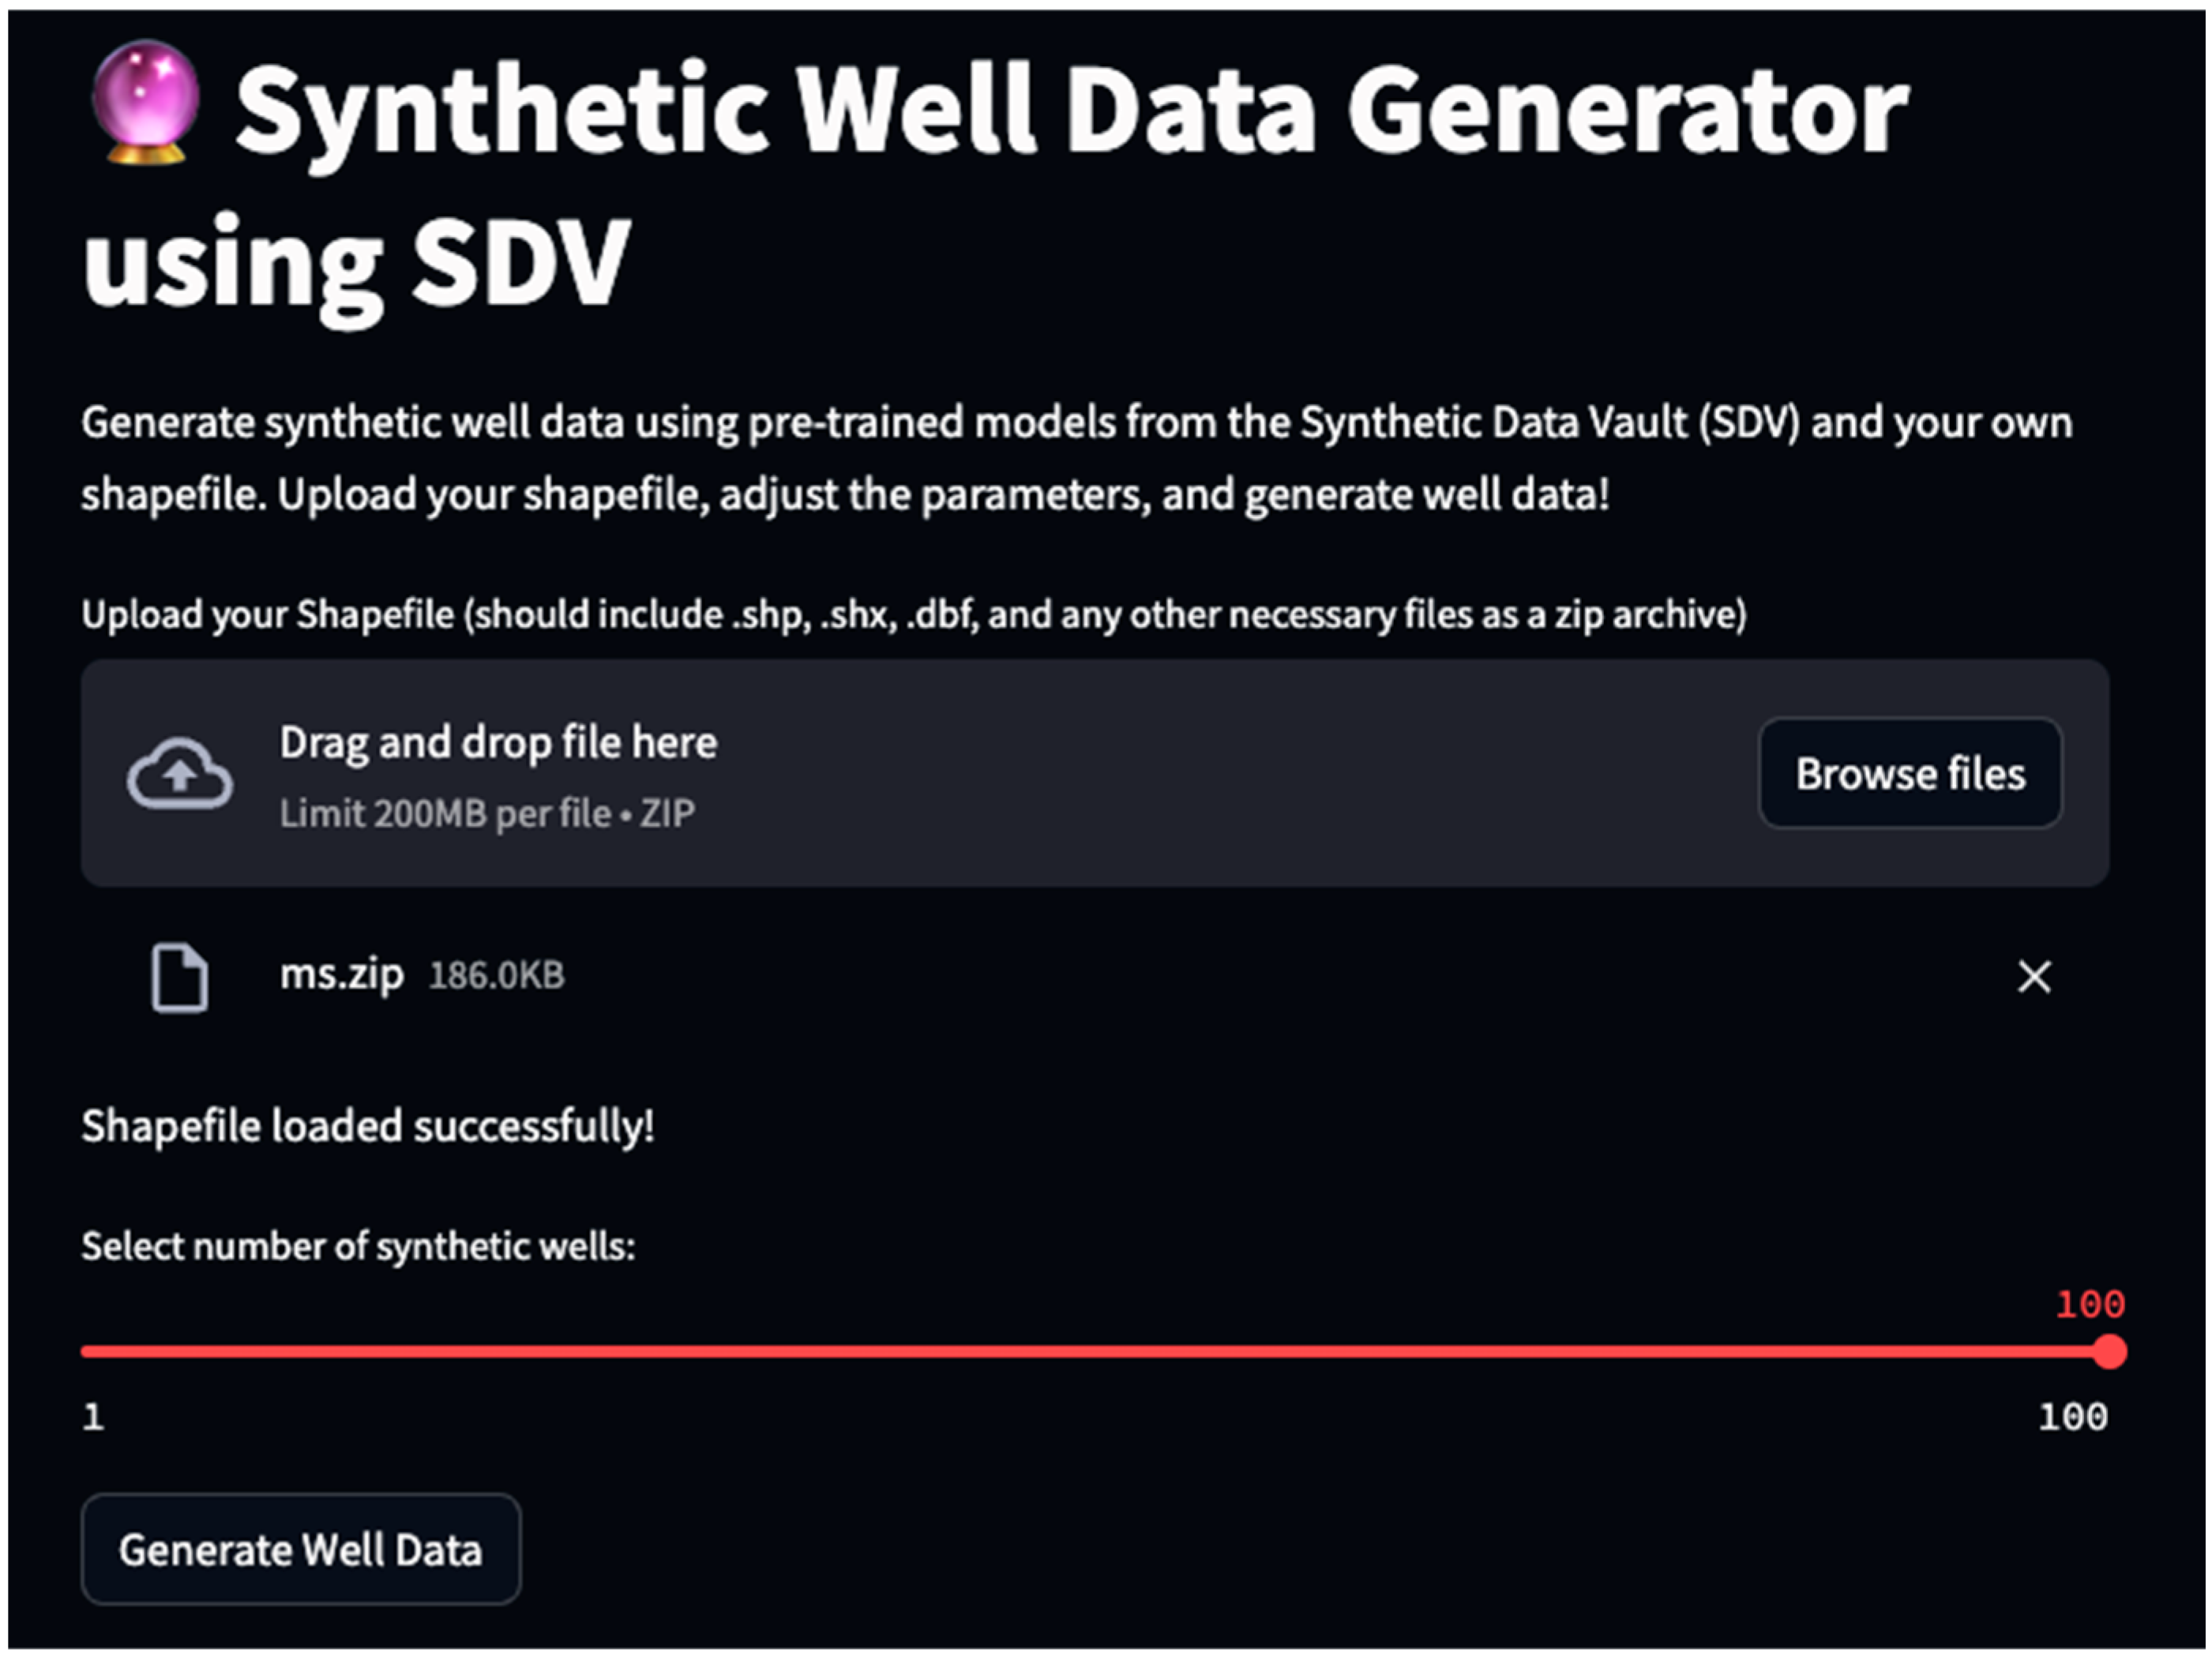The width and height of the screenshot is (2212, 1663).
Task: Select the ms.zip file name
Action: pos(341,974)
